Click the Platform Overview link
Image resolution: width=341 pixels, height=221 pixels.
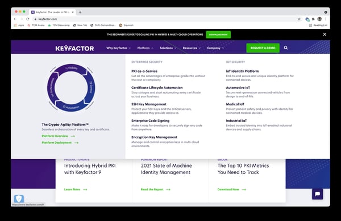pyautogui.click(x=59, y=136)
